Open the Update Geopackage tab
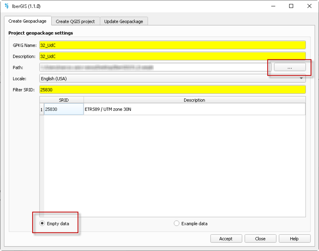 pyautogui.click(x=123, y=22)
